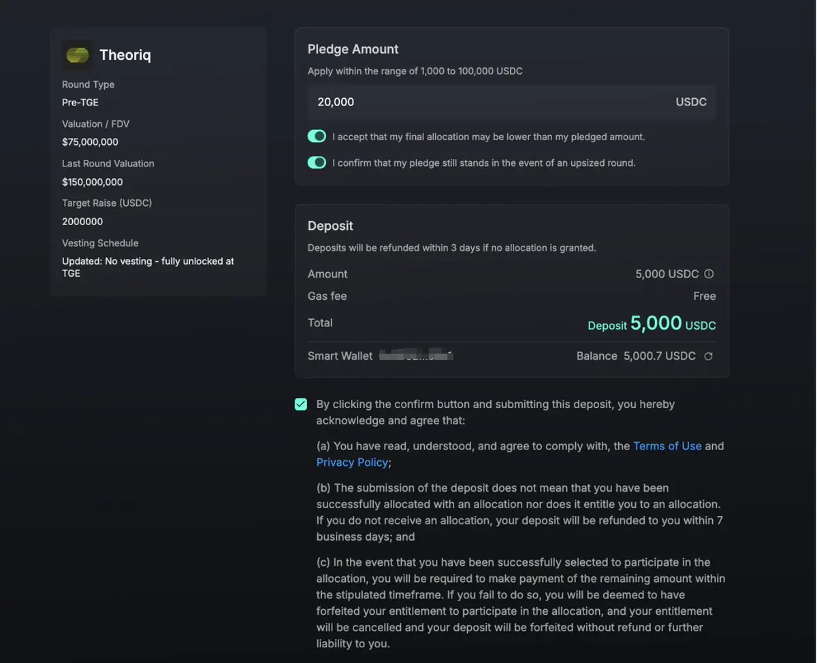Click the pledge amount input showing 20,000
Screen dimensions: 817x663
point(512,102)
